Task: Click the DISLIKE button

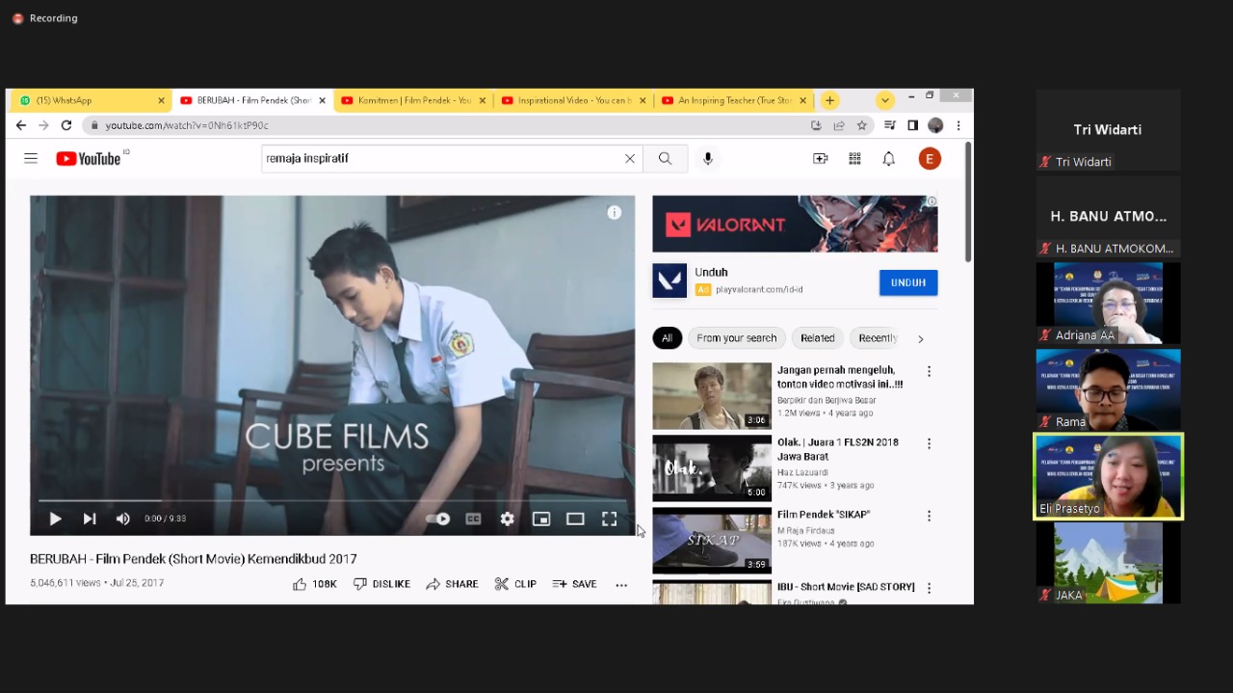Action: [381, 584]
